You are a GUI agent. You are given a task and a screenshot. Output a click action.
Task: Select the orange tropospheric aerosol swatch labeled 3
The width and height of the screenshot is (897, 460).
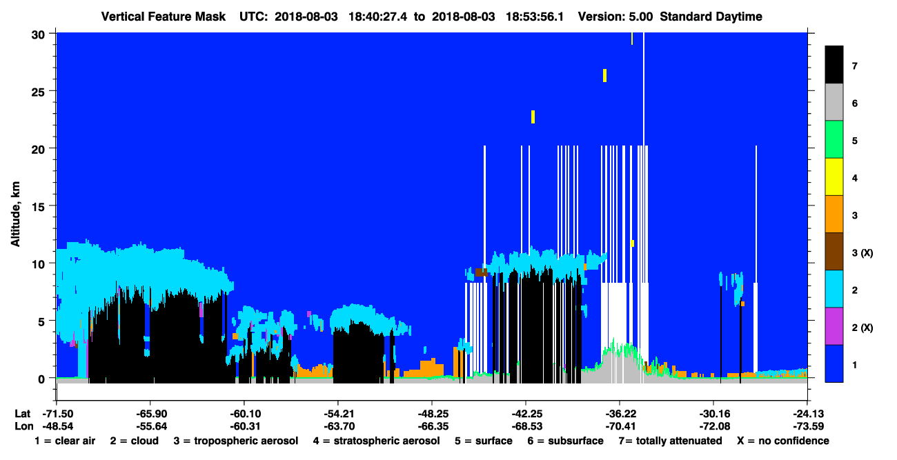pyautogui.click(x=834, y=214)
